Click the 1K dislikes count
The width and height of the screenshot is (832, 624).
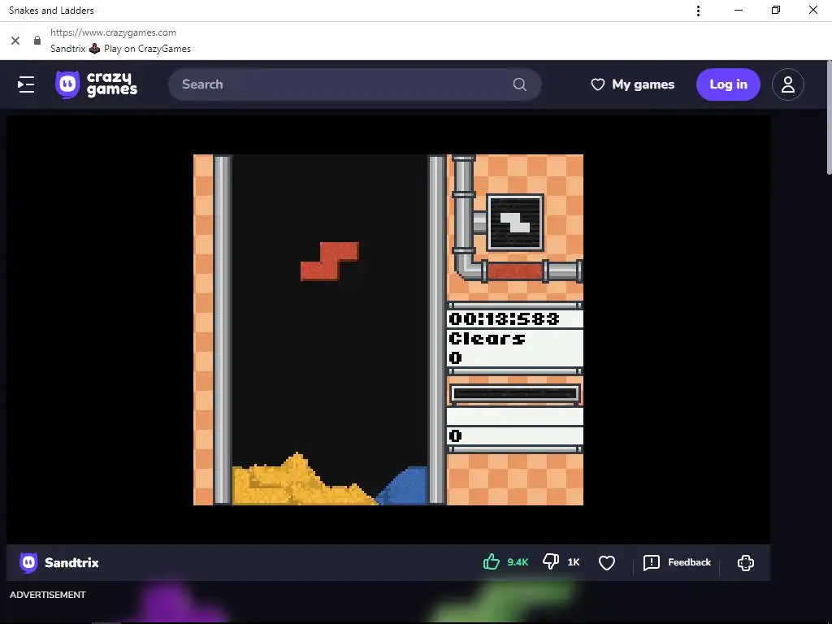pyautogui.click(x=573, y=562)
